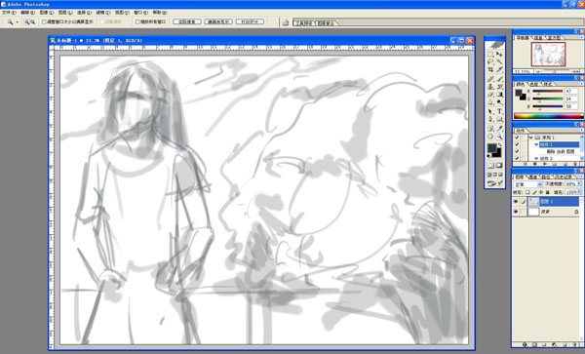
Task: Select the Zoom tool in toolbox
Action: tap(499, 137)
